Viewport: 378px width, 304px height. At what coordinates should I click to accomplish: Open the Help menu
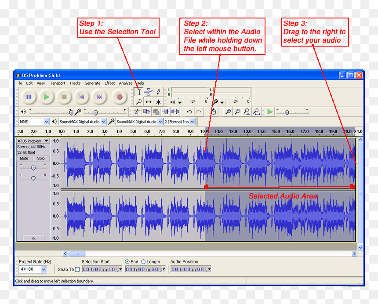pyautogui.click(x=140, y=83)
